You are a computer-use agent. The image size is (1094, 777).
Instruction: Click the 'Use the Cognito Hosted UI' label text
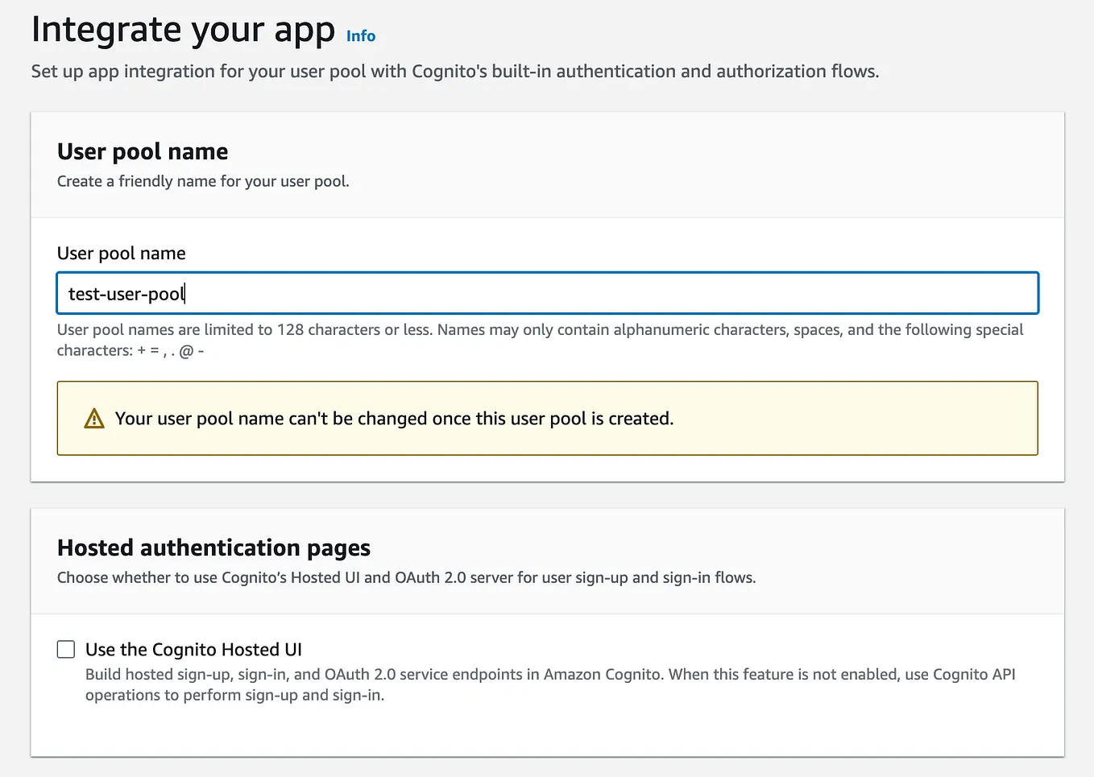click(x=193, y=650)
